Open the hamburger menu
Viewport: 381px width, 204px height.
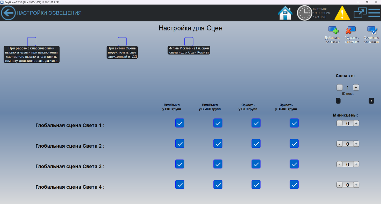(374, 13)
